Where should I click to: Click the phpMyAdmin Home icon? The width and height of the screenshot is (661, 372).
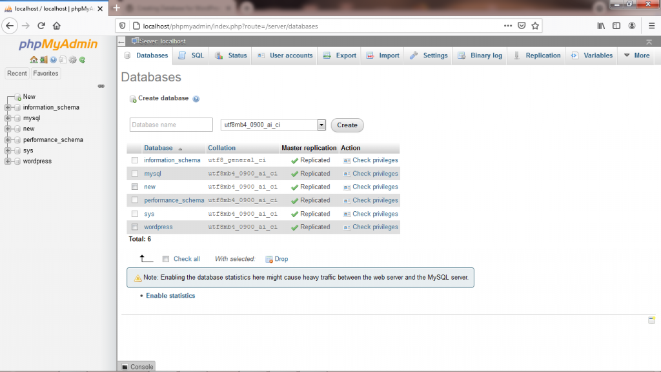click(34, 60)
